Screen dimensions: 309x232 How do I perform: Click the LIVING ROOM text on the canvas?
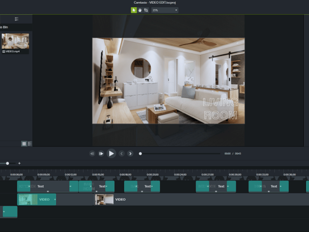coord(220,109)
